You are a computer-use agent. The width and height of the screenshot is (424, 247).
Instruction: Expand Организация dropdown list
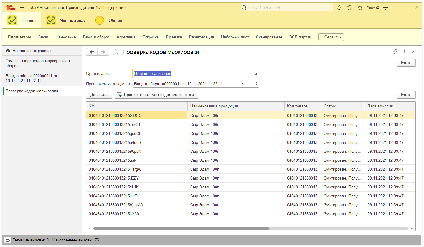point(249,73)
